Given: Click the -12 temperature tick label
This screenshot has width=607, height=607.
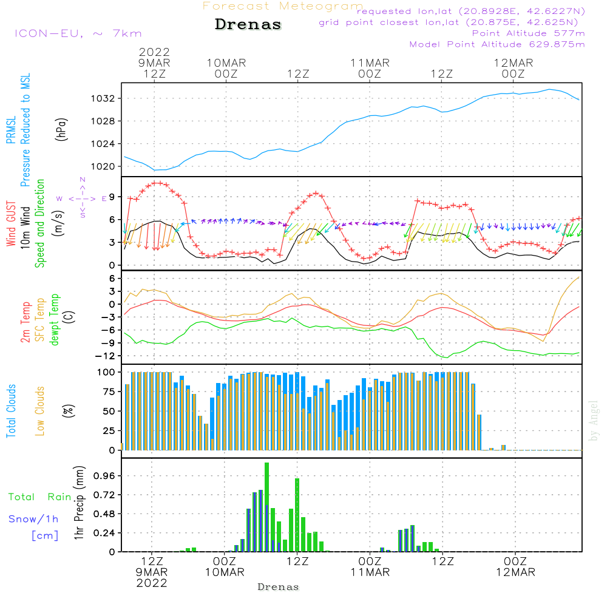Looking at the screenshot, I should tap(104, 356).
